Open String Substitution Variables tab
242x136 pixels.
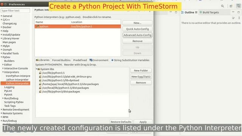pyautogui.click(x=130, y=60)
